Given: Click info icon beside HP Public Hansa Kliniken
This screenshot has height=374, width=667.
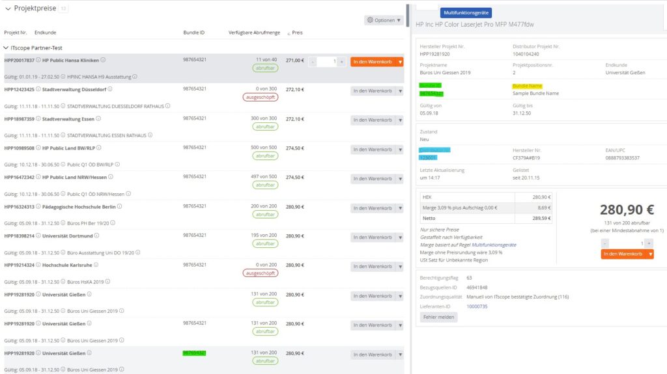Looking at the screenshot, I should [x=103, y=60].
